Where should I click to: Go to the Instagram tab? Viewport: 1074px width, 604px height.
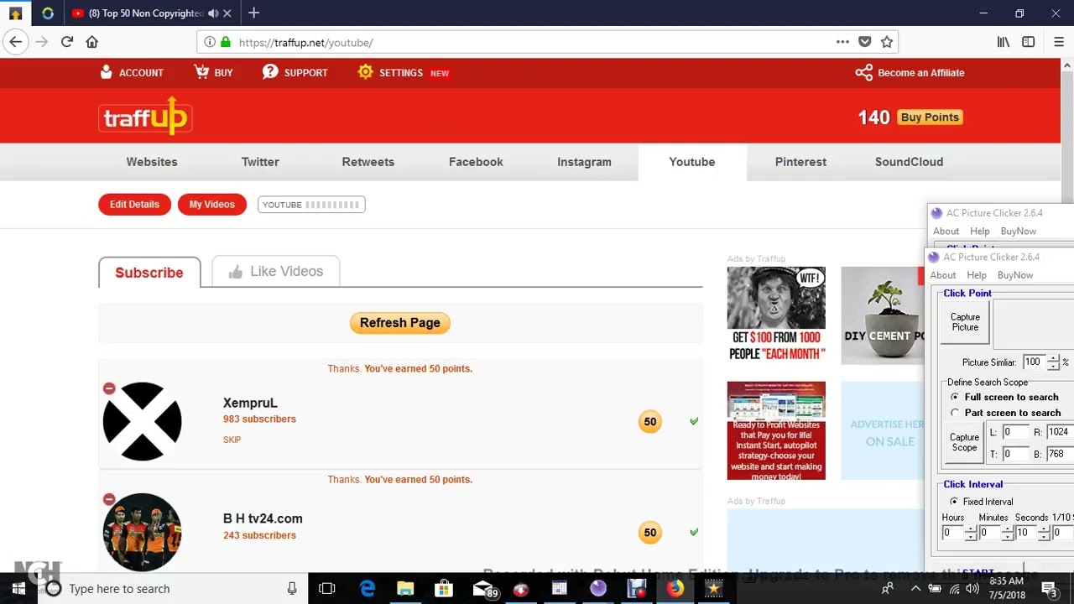584,162
